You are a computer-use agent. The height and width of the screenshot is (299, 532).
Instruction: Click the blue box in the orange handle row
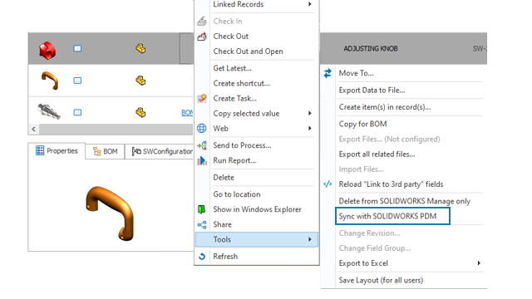click(77, 81)
